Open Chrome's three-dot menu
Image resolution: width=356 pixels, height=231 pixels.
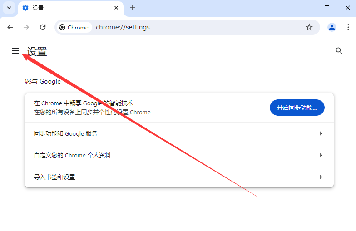click(x=348, y=27)
